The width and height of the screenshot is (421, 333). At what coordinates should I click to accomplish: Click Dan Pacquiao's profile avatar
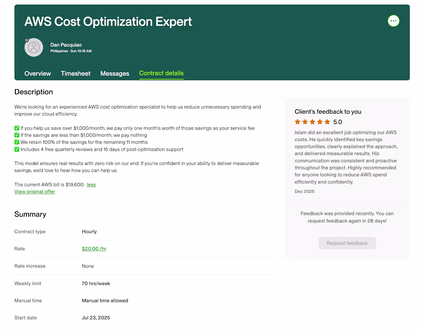coord(34,47)
